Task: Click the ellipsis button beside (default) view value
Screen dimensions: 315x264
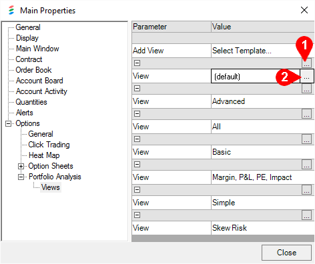Action: (307, 76)
